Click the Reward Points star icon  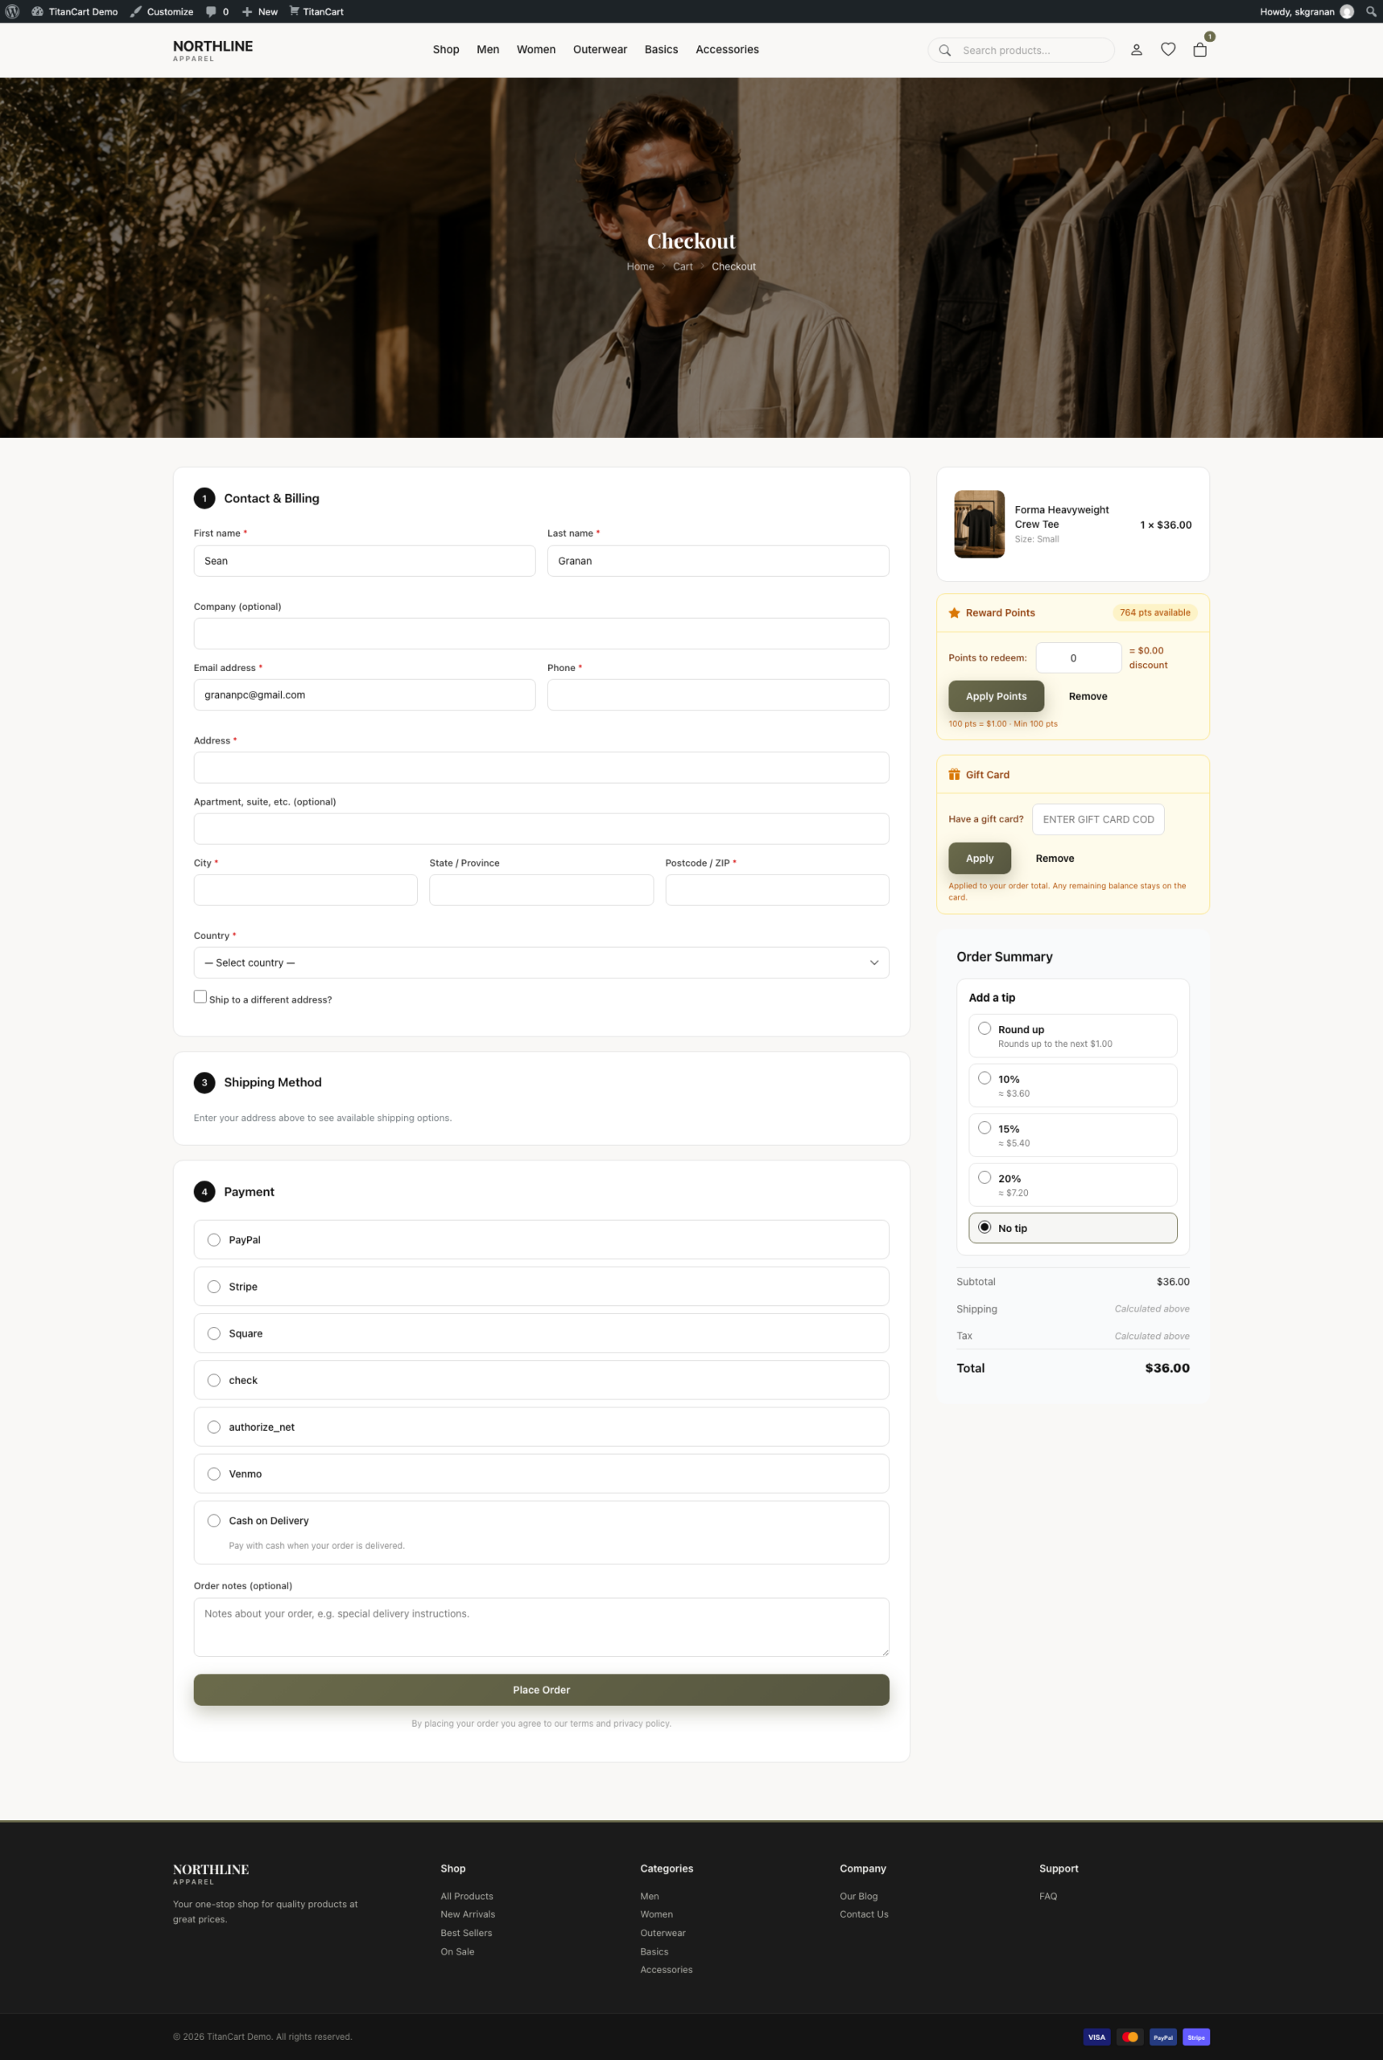[x=953, y=612]
